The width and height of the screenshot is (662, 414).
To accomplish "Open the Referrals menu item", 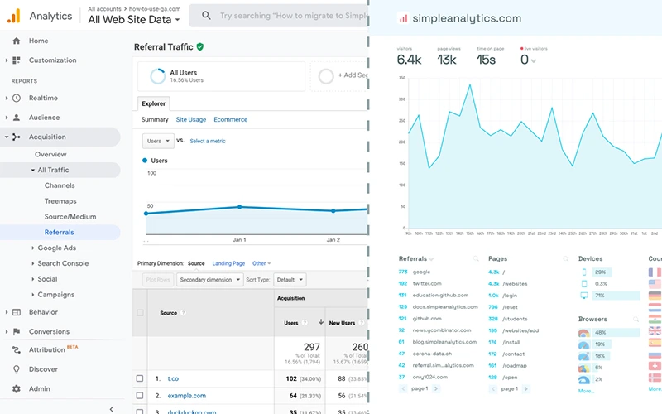I will (59, 233).
